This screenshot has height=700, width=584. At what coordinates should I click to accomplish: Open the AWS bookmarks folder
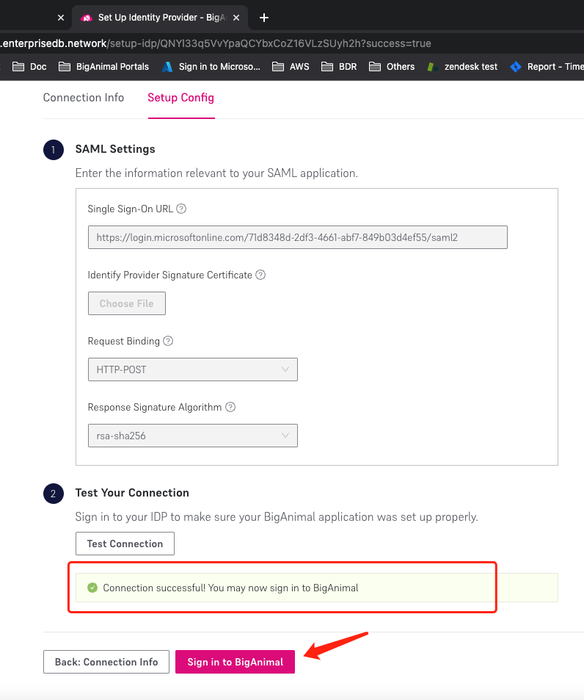click(291, 67)
